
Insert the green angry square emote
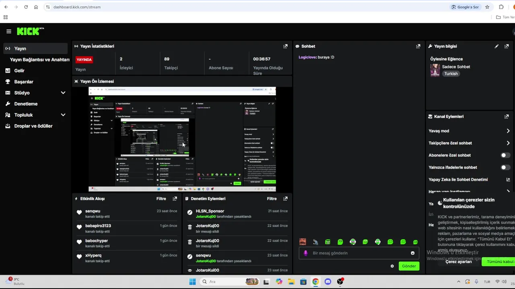coord(328,242)
